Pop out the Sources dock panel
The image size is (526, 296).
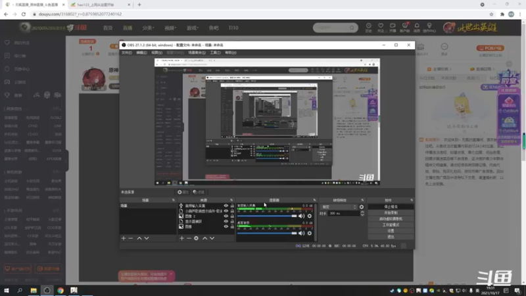[x=231, y=200]
